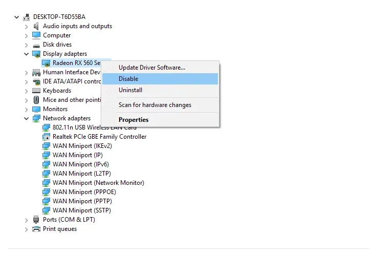
Task: Click the Print queues printer icon
Action: [x=36, y=229]
